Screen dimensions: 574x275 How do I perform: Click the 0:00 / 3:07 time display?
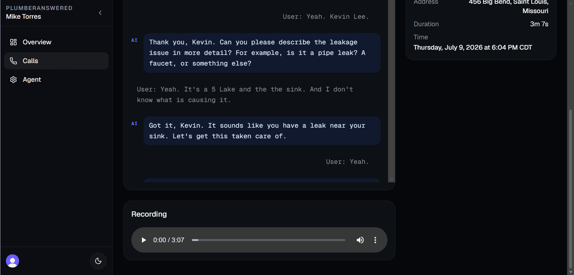click(169, 240)
